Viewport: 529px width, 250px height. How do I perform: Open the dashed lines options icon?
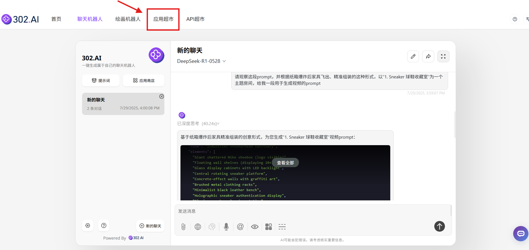282,227
